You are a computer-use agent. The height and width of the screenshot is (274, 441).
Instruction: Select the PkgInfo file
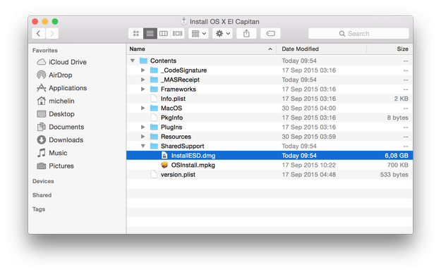pyautogui.click(x=270, y=118)
